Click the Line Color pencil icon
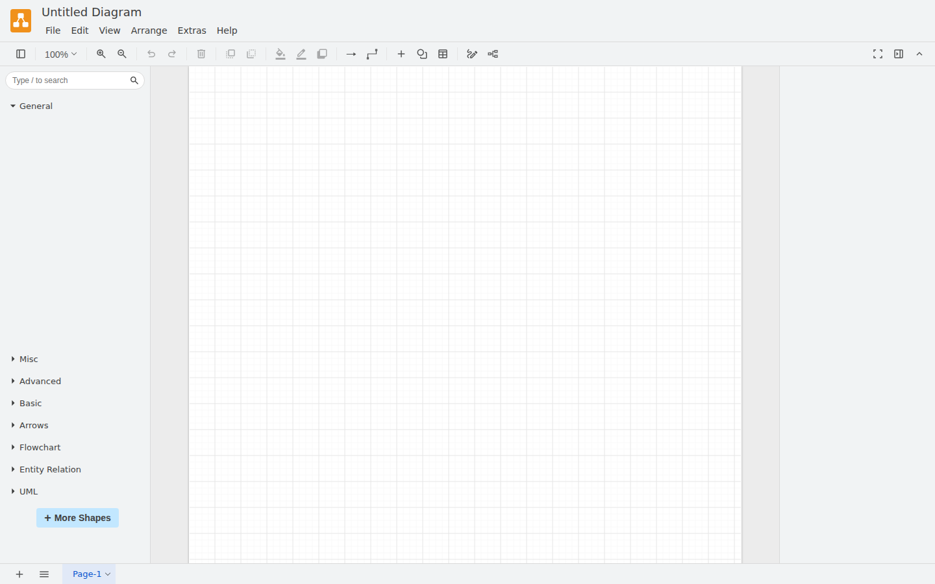The height and width of the screenshot is (584, 935). [301, 54]
